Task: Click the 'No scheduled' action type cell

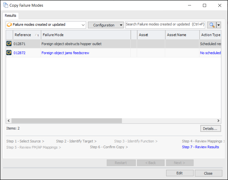Action: click(210, 53)
